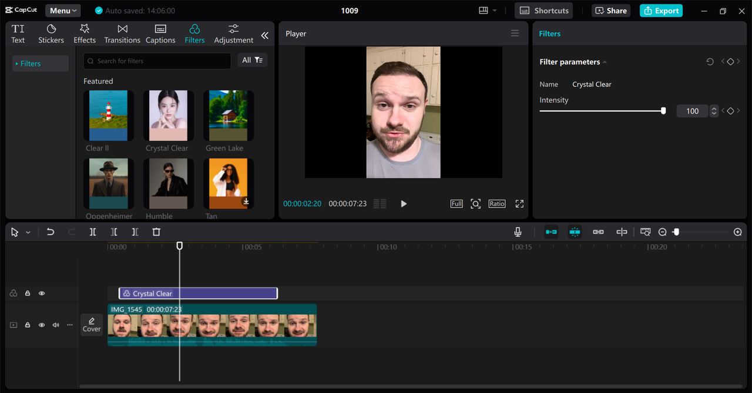Click the Search for filters field
Image resolution: width=752 pixels, height=393 pixels.
coord(157,61)
